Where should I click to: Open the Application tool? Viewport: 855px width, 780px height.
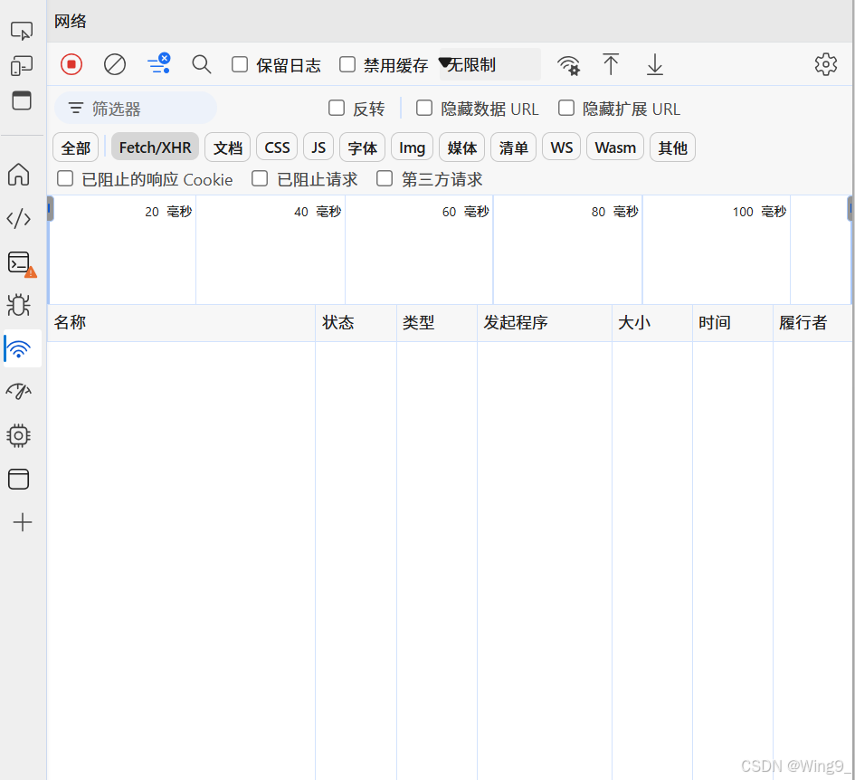point(18,479)
